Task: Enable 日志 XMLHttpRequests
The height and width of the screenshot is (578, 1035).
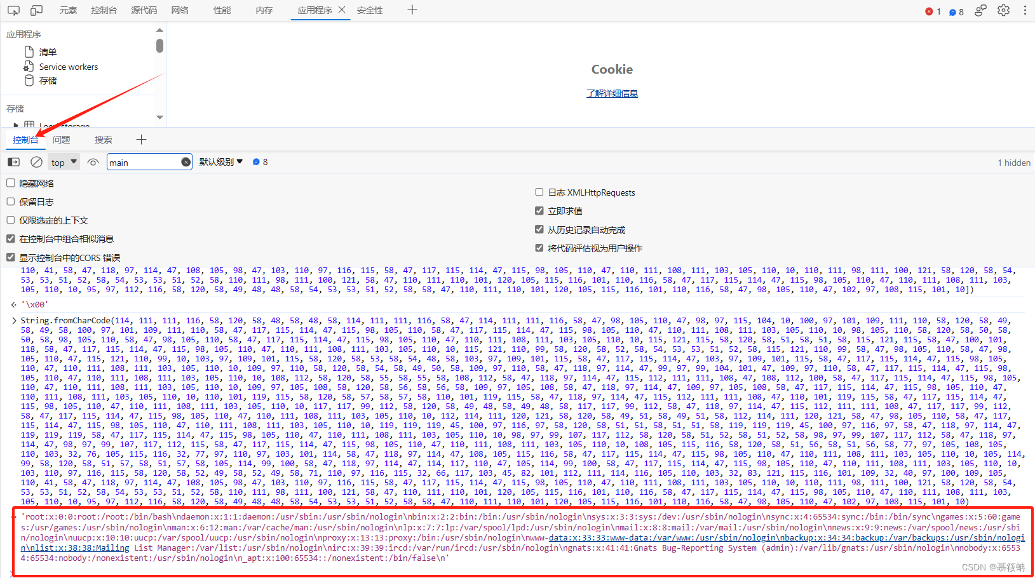Action: coord(539,192)
